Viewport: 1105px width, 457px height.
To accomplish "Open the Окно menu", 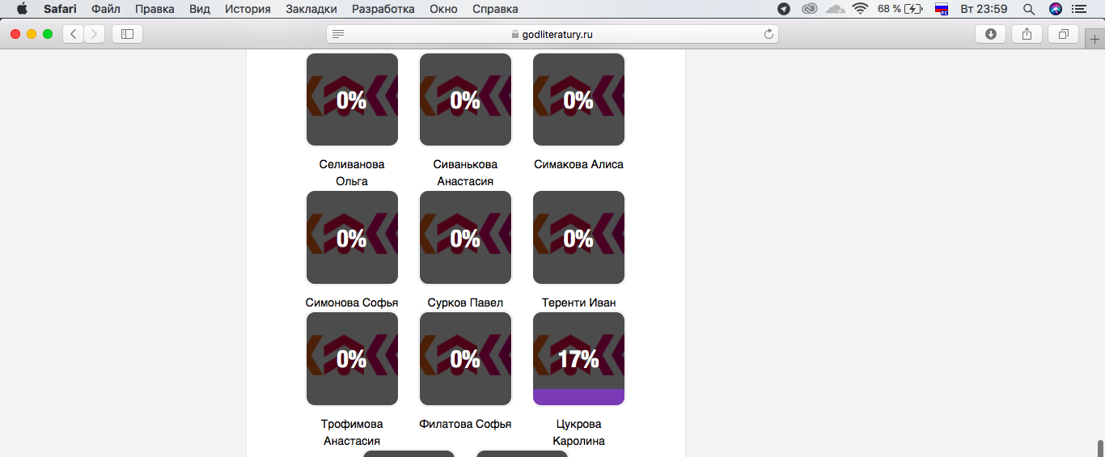I will click(x=443, y=9).
